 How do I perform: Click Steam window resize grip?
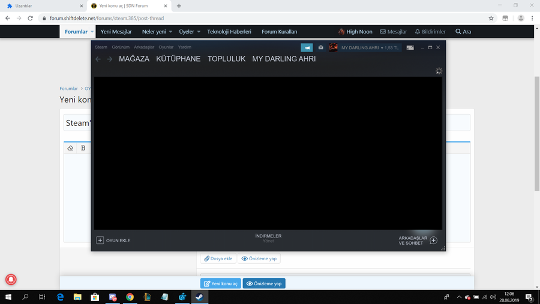pos(443,248)
